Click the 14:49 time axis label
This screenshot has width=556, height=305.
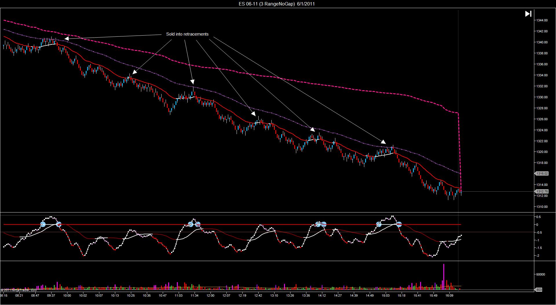click(x=370, y=295)
